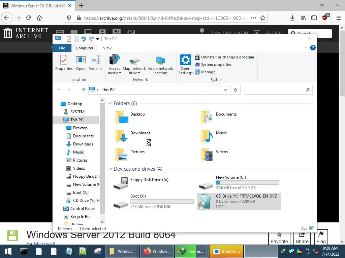
Task: Click the Properties ribbon icon
Action: tap(64, 63)
